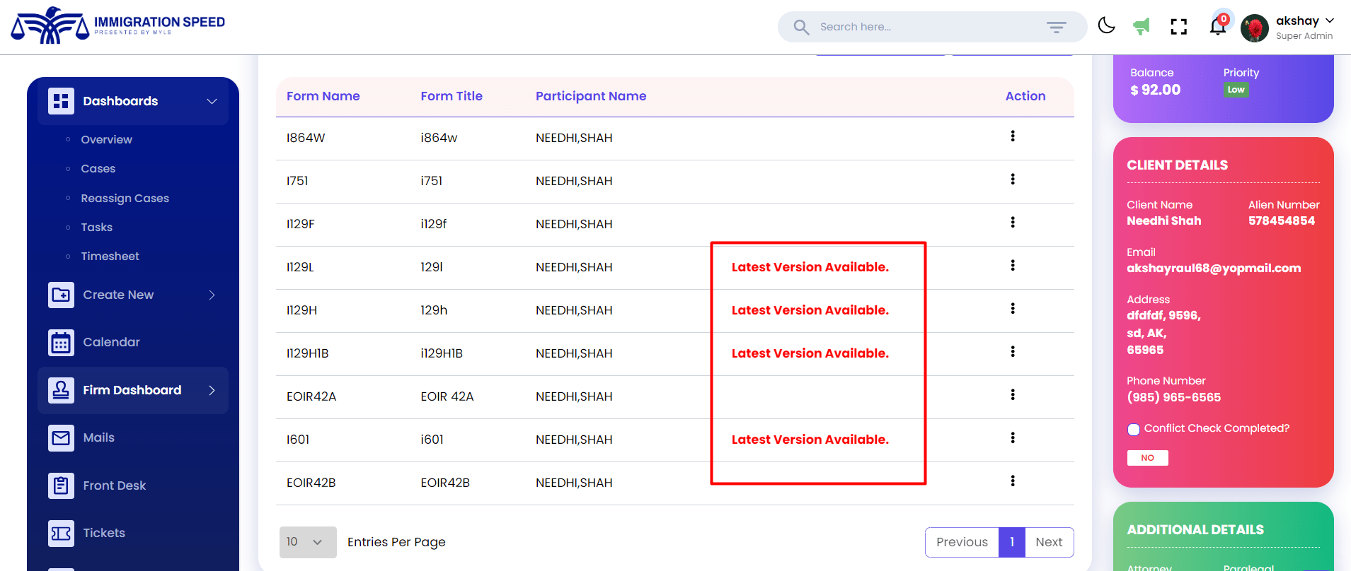Open action menu for I129F row

tap(1013, 222)
